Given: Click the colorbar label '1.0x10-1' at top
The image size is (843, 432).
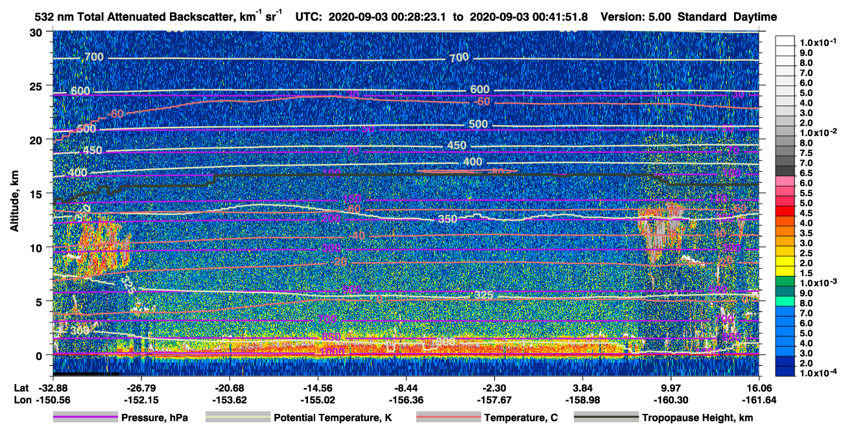Looking at the screenshot, I should click(x=818, y=41).
